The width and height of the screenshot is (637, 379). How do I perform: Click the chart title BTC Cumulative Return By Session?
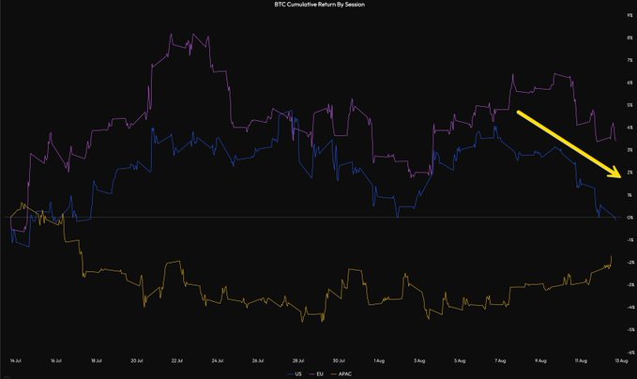tap(319, 5)
